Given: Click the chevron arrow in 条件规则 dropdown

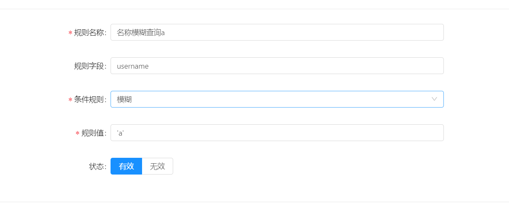Looking at the screenshot, I should [434, 99].
